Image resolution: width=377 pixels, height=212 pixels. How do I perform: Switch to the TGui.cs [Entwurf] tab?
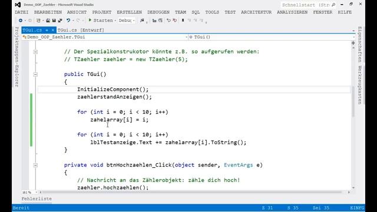81,30
